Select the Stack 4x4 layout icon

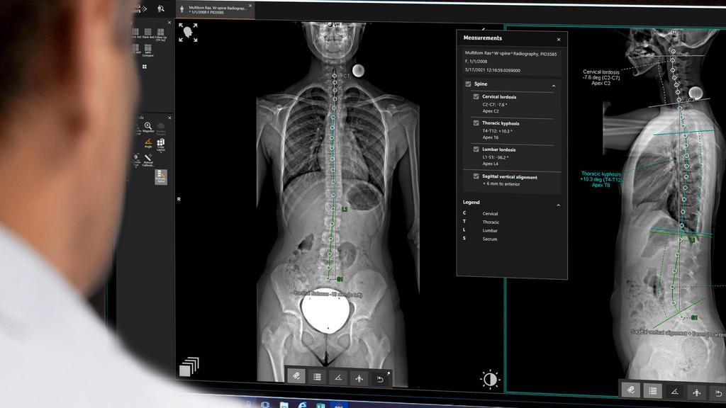tap(147, 33)
